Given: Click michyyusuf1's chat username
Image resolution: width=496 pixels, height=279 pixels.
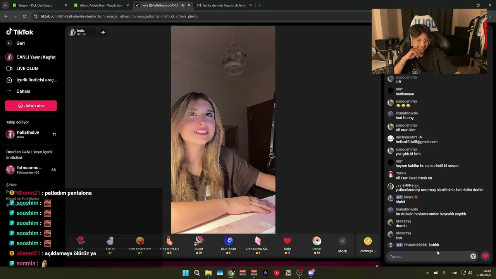Looking at the screenshot, I should pos(406,137).
